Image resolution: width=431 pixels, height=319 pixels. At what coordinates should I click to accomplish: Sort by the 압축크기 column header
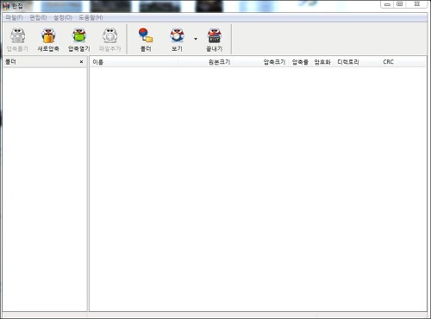click(x=260, y=62)
